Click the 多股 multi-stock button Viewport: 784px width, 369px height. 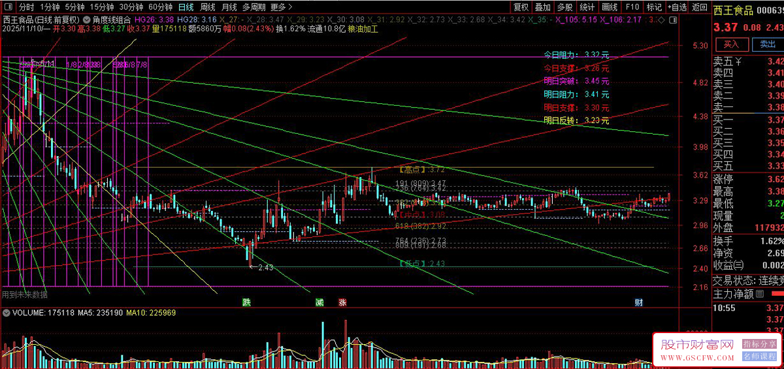pyautogui.click(x=565, y=7)
